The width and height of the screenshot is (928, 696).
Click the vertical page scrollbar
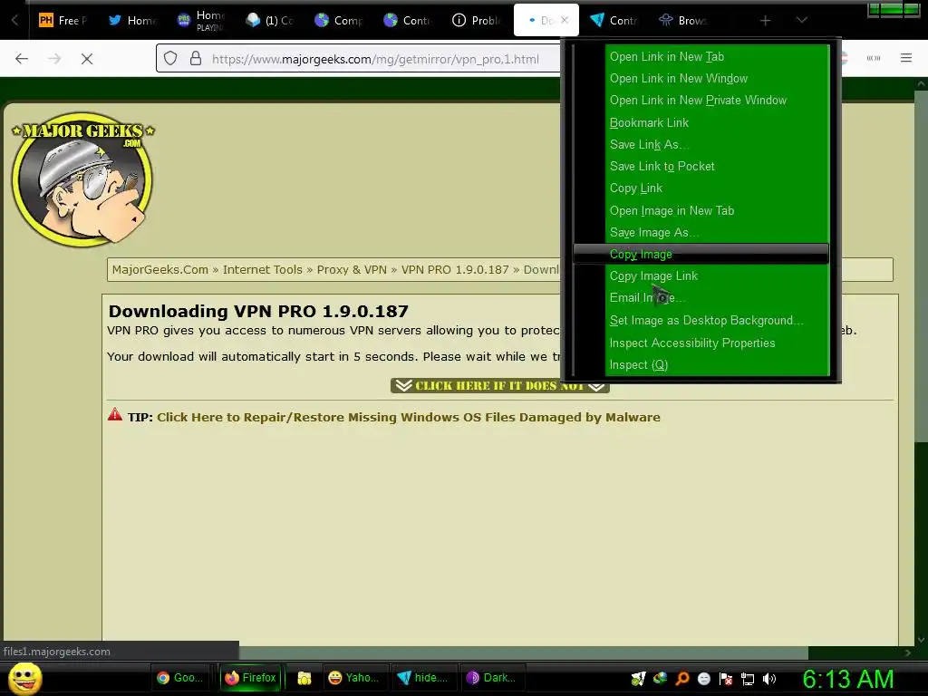921,266
